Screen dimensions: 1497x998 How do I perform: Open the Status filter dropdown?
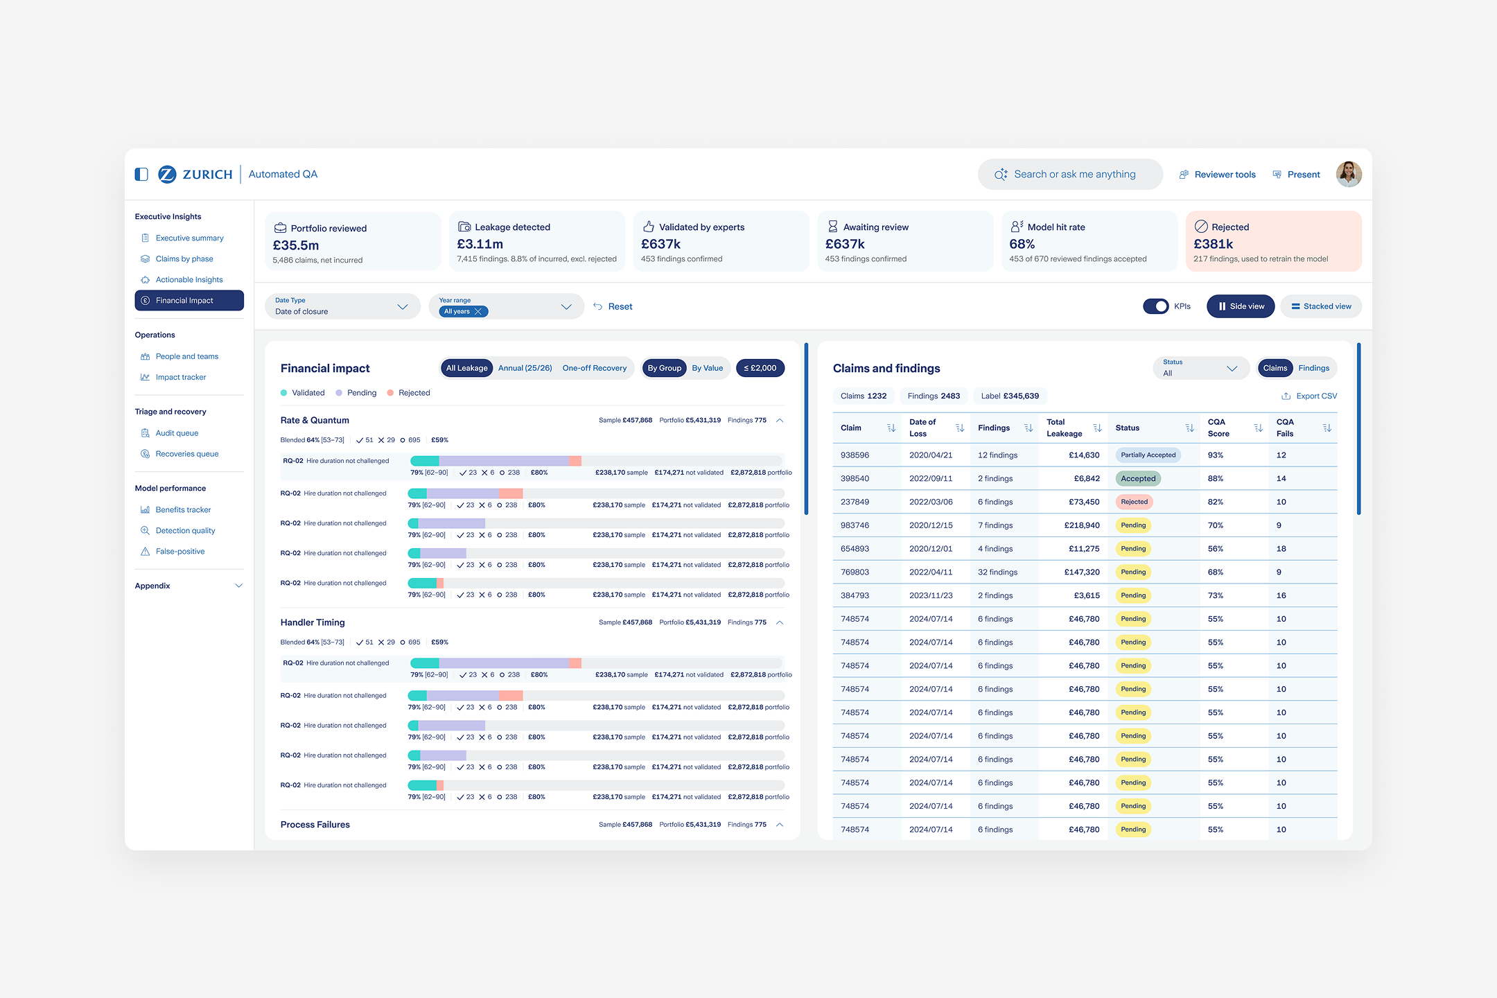(x=1201, y=368)
